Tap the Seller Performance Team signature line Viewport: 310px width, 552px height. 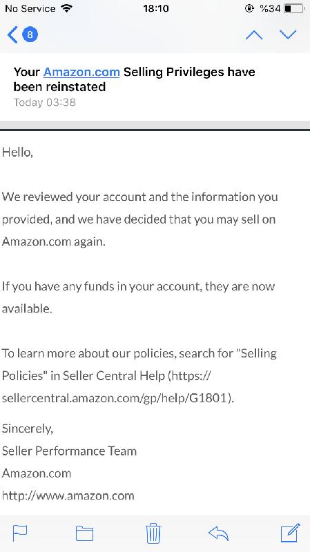pos(69,451)
